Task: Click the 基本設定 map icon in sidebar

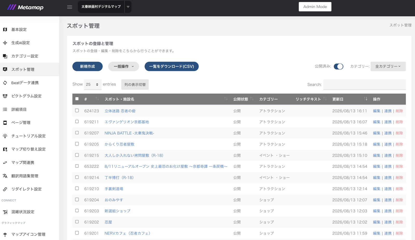Action: coord(5,30)
